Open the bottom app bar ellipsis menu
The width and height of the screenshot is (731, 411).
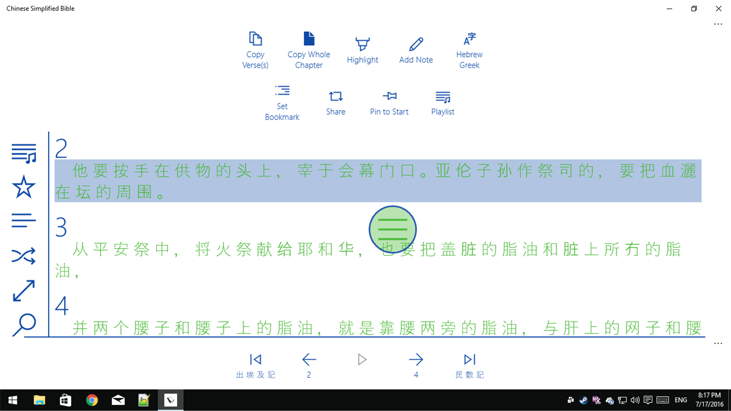pos(718,344)
